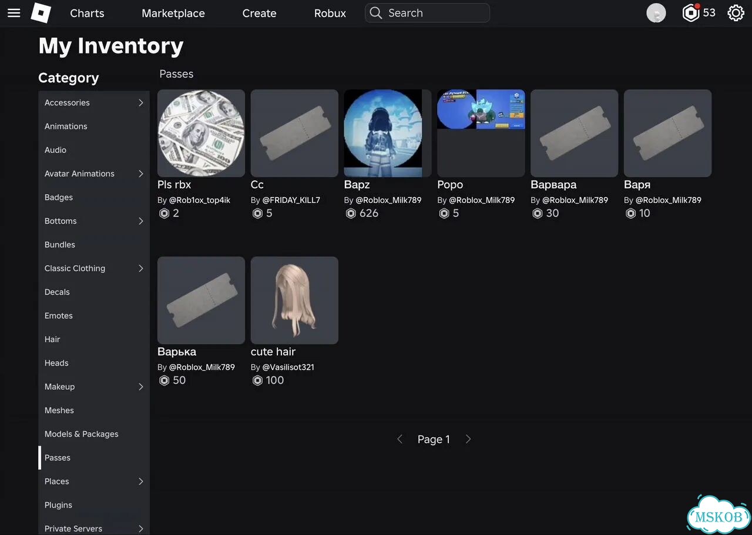
Task: Select the Badges category
Action: coord(94,198)
